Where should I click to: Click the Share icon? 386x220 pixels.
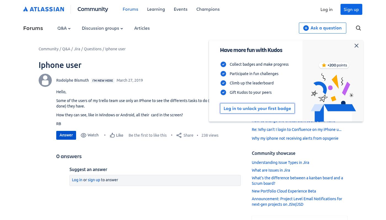pyautogui.click(x=179, y=135)
